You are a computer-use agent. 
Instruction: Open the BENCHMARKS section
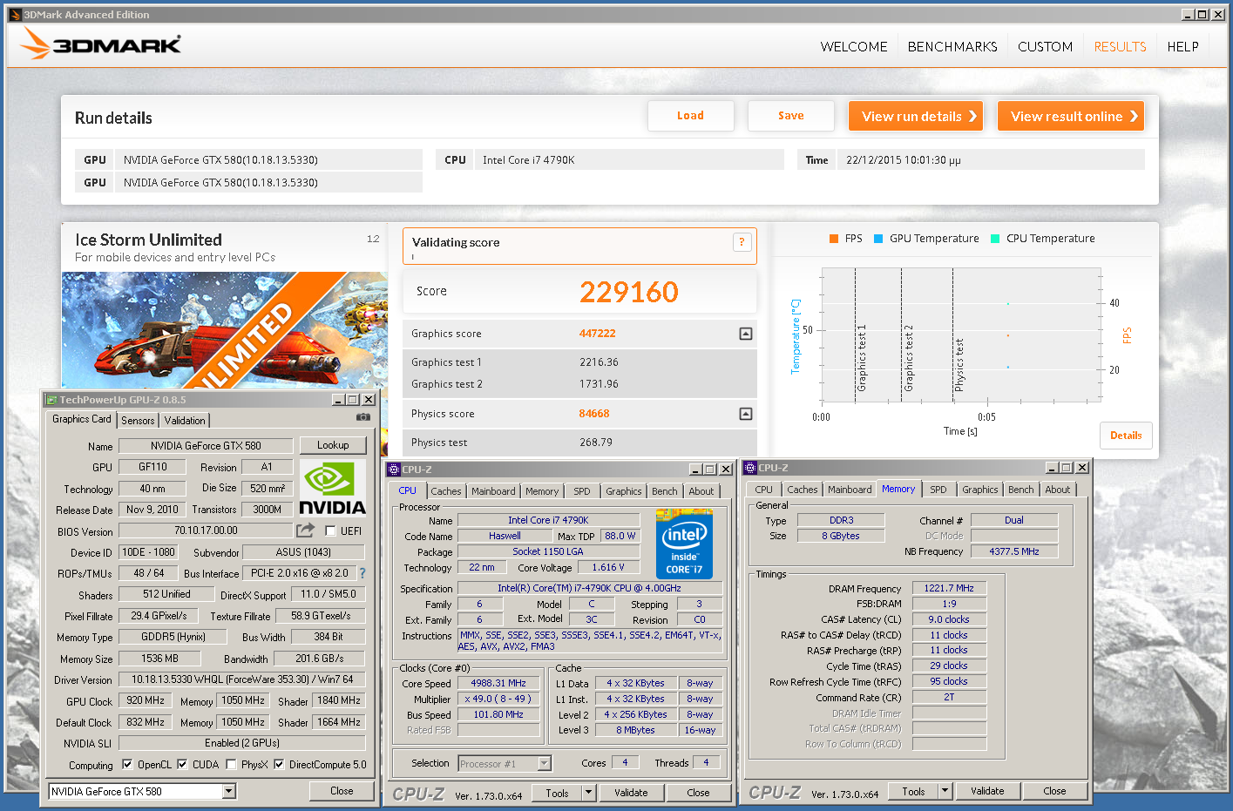[952, 47]
